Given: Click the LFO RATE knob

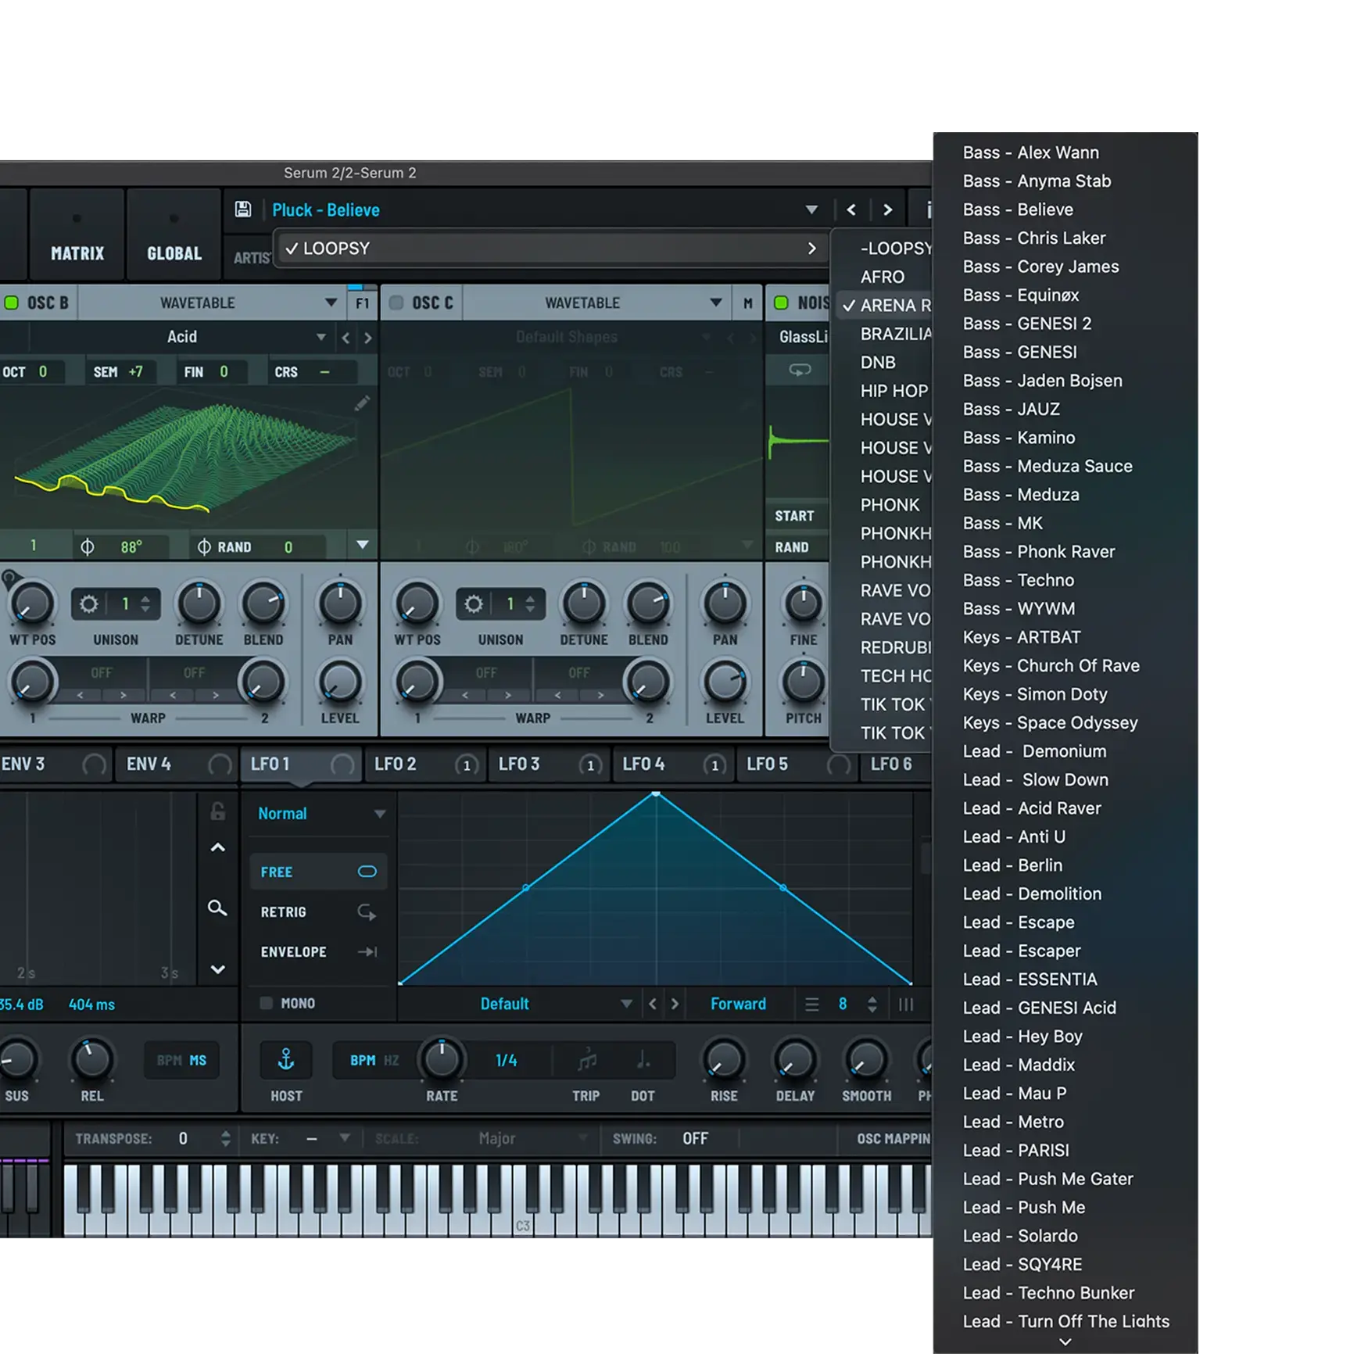Looking at the screenshot, I should point(442,1060).
